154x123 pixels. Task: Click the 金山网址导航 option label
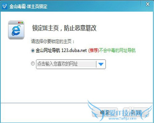pyautogui.click(x=48, y=50)
